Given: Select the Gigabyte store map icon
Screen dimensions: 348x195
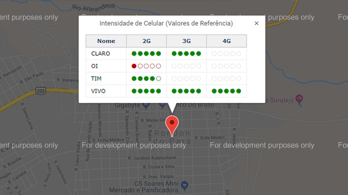Looking at the screenshot, I should [x=145, y=105].
